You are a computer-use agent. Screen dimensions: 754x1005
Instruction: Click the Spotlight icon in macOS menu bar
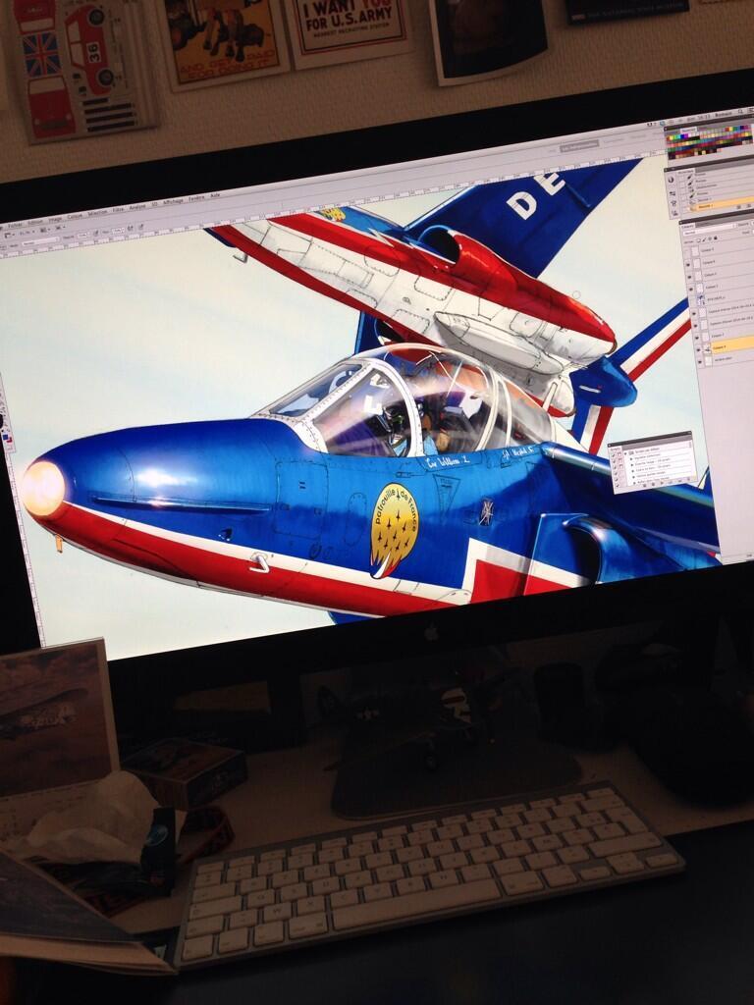click(x=741, y=112)
